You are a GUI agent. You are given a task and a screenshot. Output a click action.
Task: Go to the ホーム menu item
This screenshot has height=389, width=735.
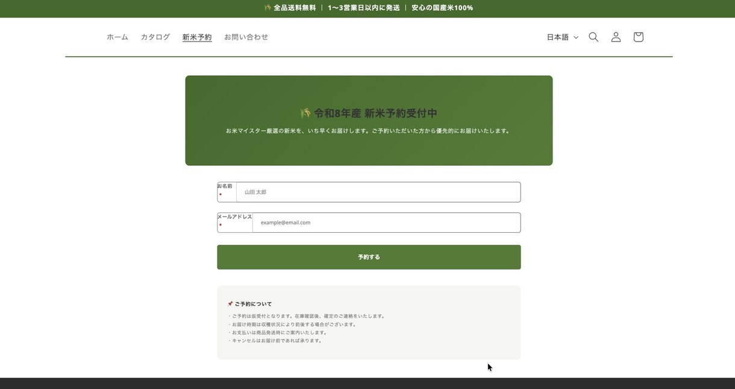tap(117, 37)
